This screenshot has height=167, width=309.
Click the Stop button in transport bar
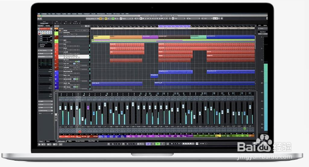click(153, 144)
